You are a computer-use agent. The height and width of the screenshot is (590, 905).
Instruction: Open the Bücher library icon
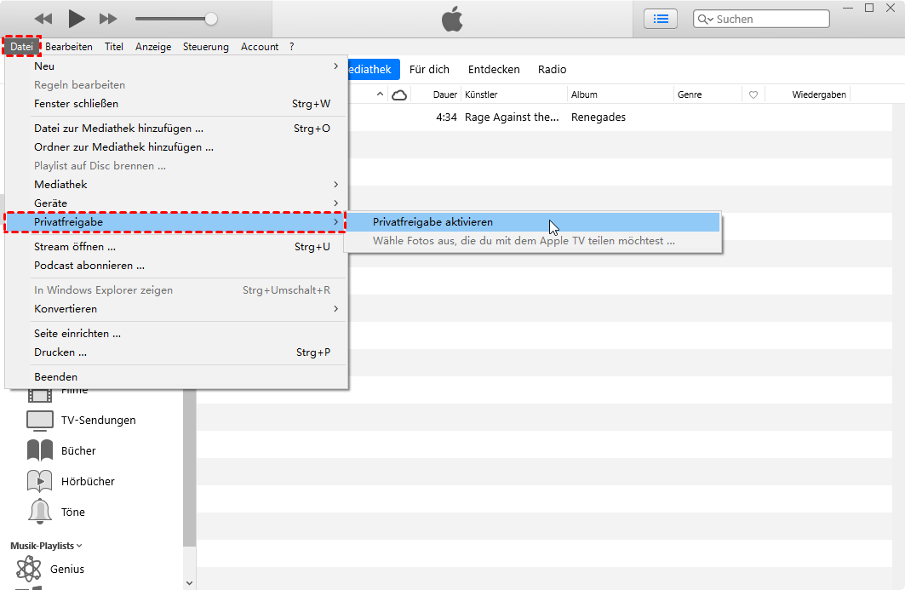(x=40, y=450)
